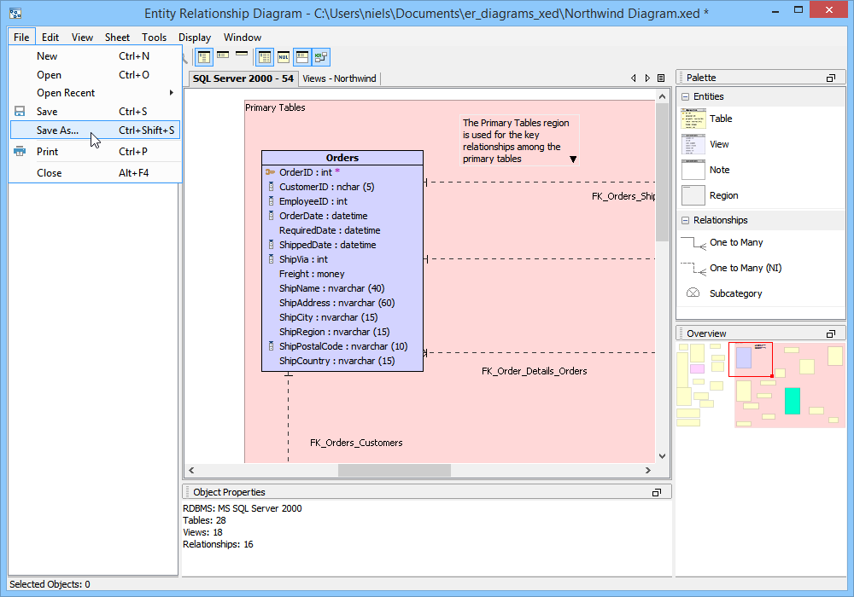Click the Print icon in File menu
This screenshot has width=854, height=597.
(x=20, y=152)
